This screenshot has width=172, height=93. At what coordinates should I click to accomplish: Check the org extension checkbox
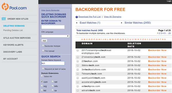42,86
